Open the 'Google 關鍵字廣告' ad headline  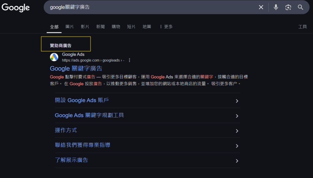pyautogui.click(x=76, y=68)
